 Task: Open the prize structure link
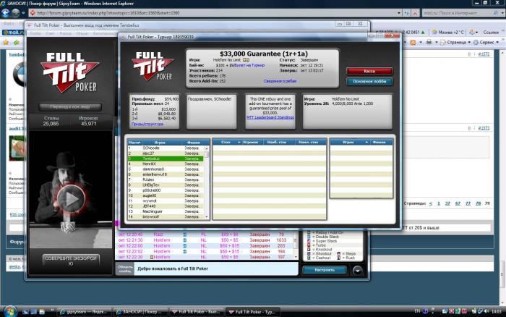147,124
